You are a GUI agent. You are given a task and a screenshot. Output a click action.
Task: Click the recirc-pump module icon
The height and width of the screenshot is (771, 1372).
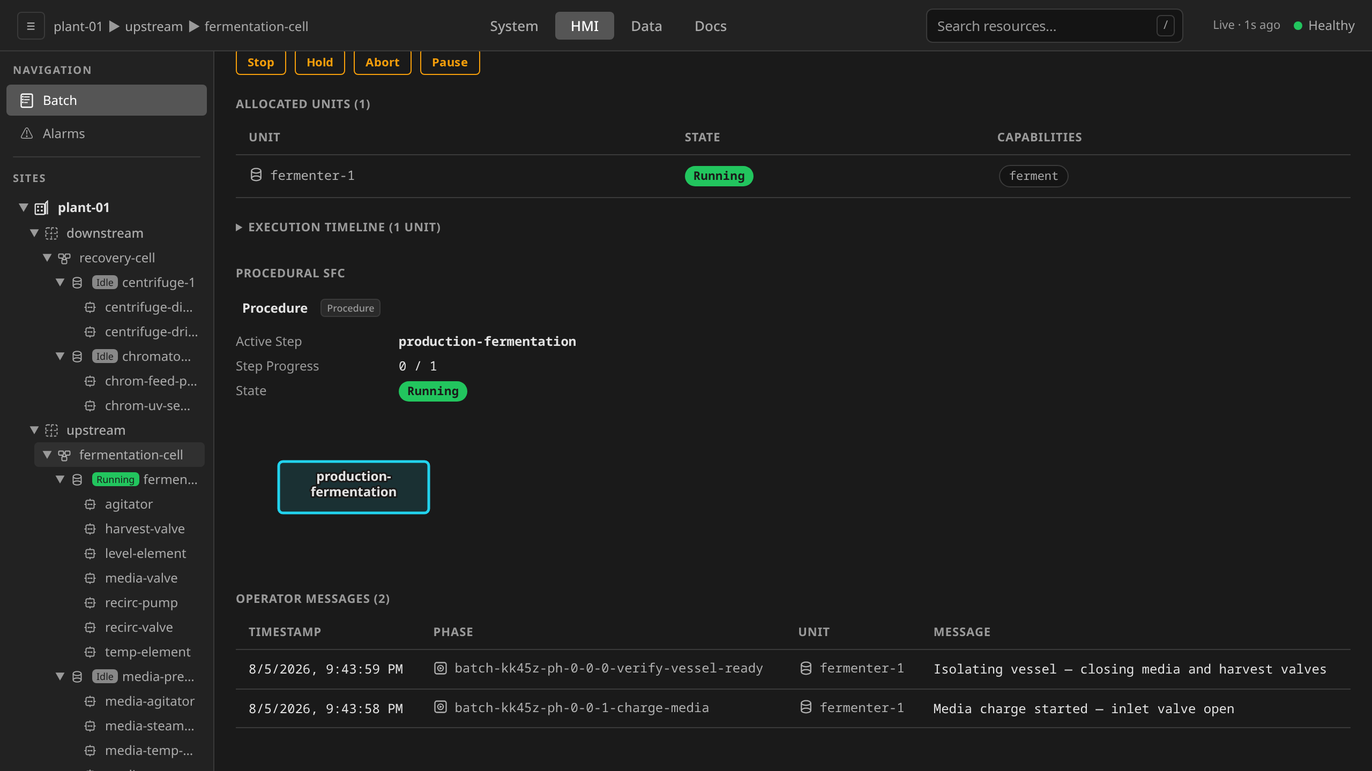(x=90, y=603)
